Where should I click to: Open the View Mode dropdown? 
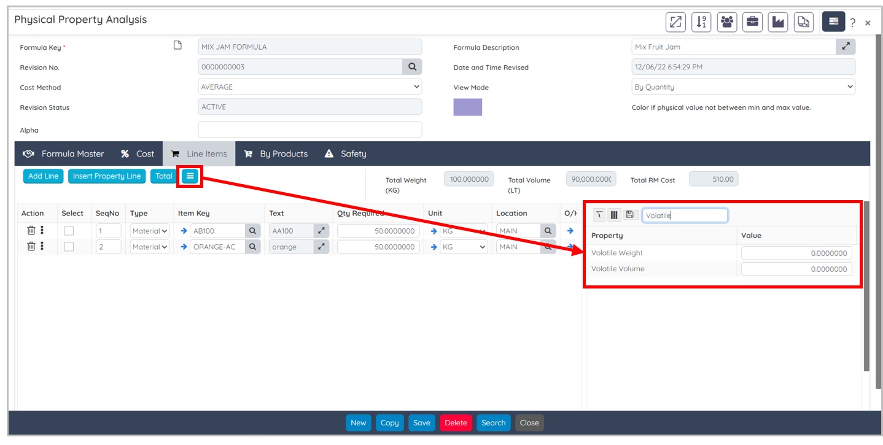coord(743,87)
